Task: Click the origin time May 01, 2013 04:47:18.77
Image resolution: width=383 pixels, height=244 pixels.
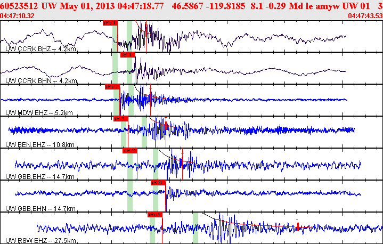Action: [112, 6]
